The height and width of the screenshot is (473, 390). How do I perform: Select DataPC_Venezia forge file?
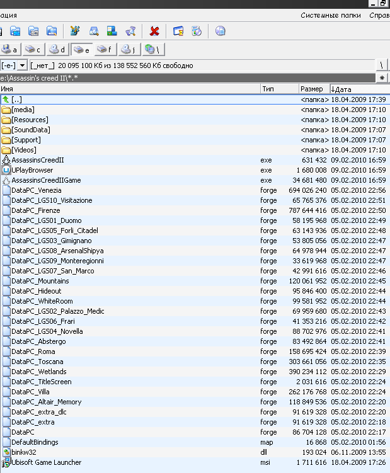pyautogui.click(x=195, y=190)
